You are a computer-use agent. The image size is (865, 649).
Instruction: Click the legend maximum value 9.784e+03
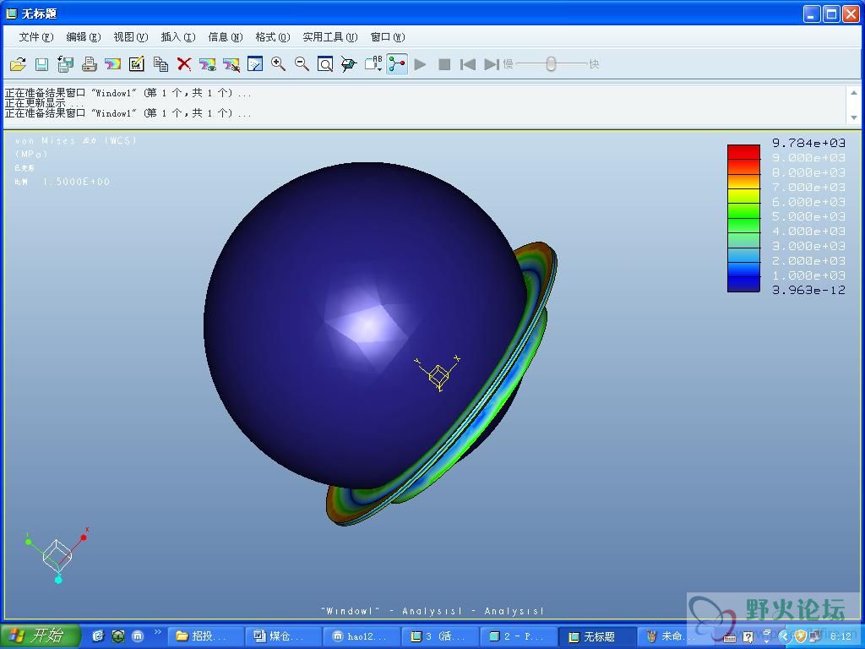point(808,143)
